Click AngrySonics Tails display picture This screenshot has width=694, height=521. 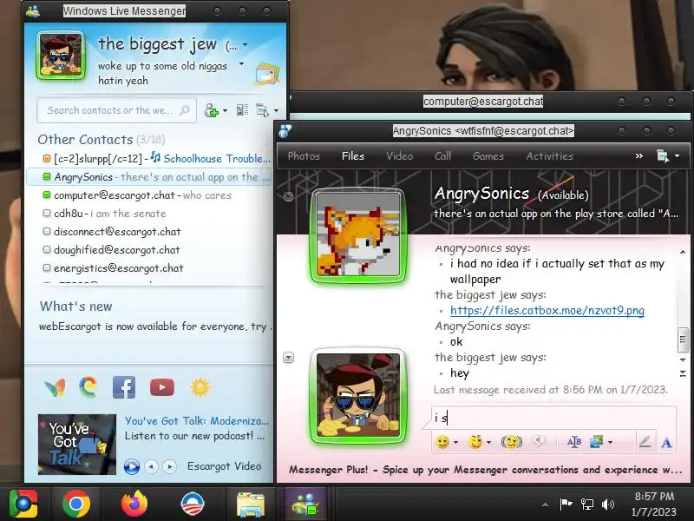click(x=358, y=234)
